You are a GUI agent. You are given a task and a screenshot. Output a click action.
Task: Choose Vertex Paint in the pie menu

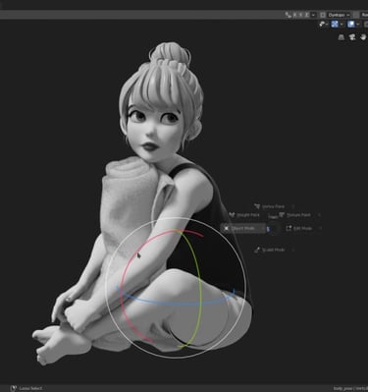tap(275, 206)
